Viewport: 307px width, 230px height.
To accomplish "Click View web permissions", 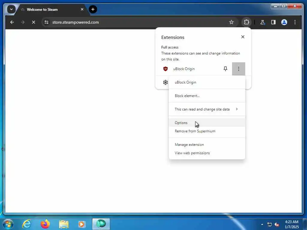I will 207,153.
